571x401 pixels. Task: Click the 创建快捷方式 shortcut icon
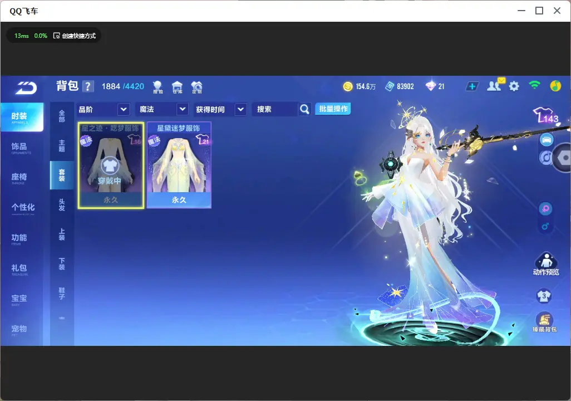click(x=56, y=36)
